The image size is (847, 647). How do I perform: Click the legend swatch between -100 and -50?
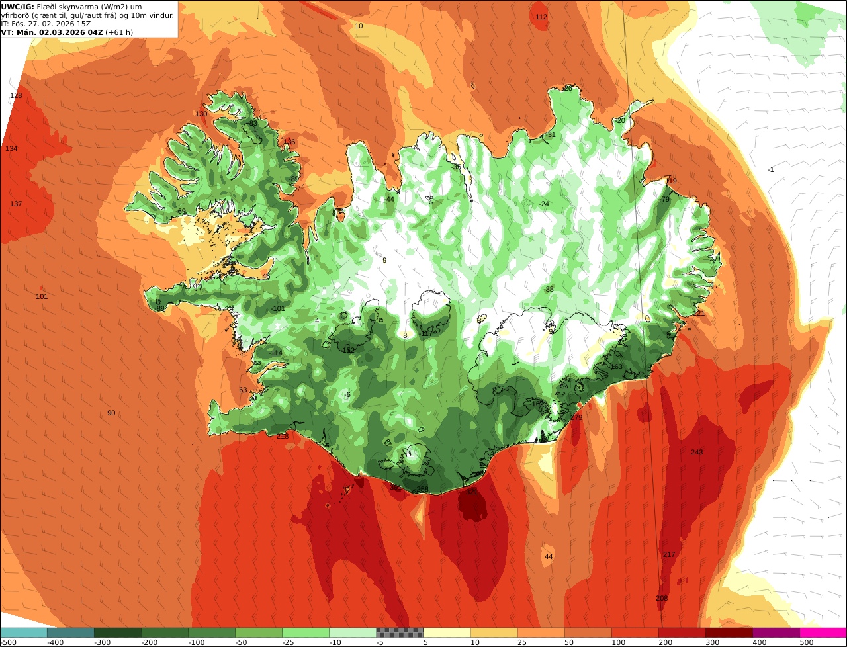click(212, 632)
